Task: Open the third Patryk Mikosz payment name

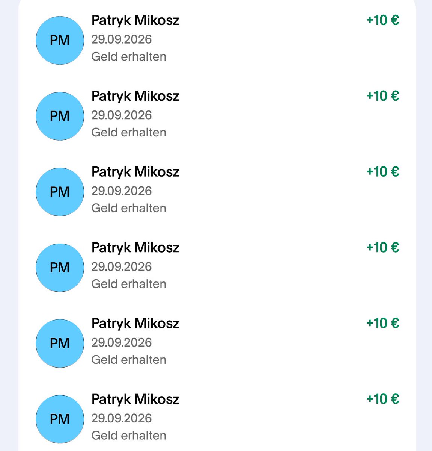Action: [135, 172]
